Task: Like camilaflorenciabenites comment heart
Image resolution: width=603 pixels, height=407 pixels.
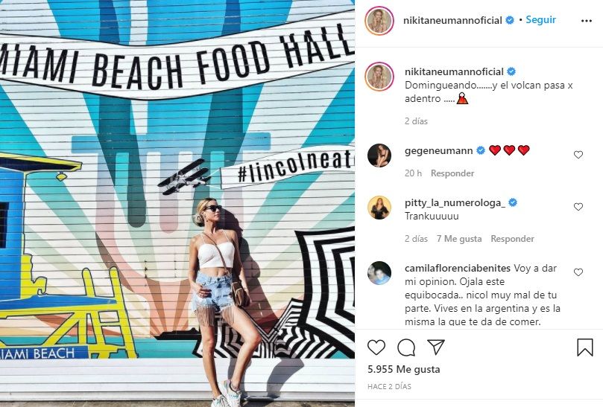Action: pos(578,272)
